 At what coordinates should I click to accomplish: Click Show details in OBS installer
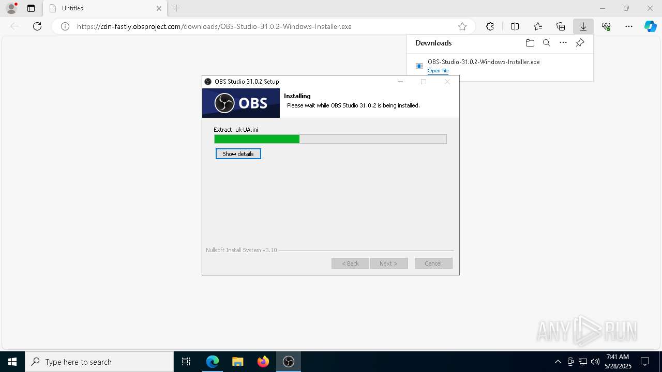[x=238, y=154]
